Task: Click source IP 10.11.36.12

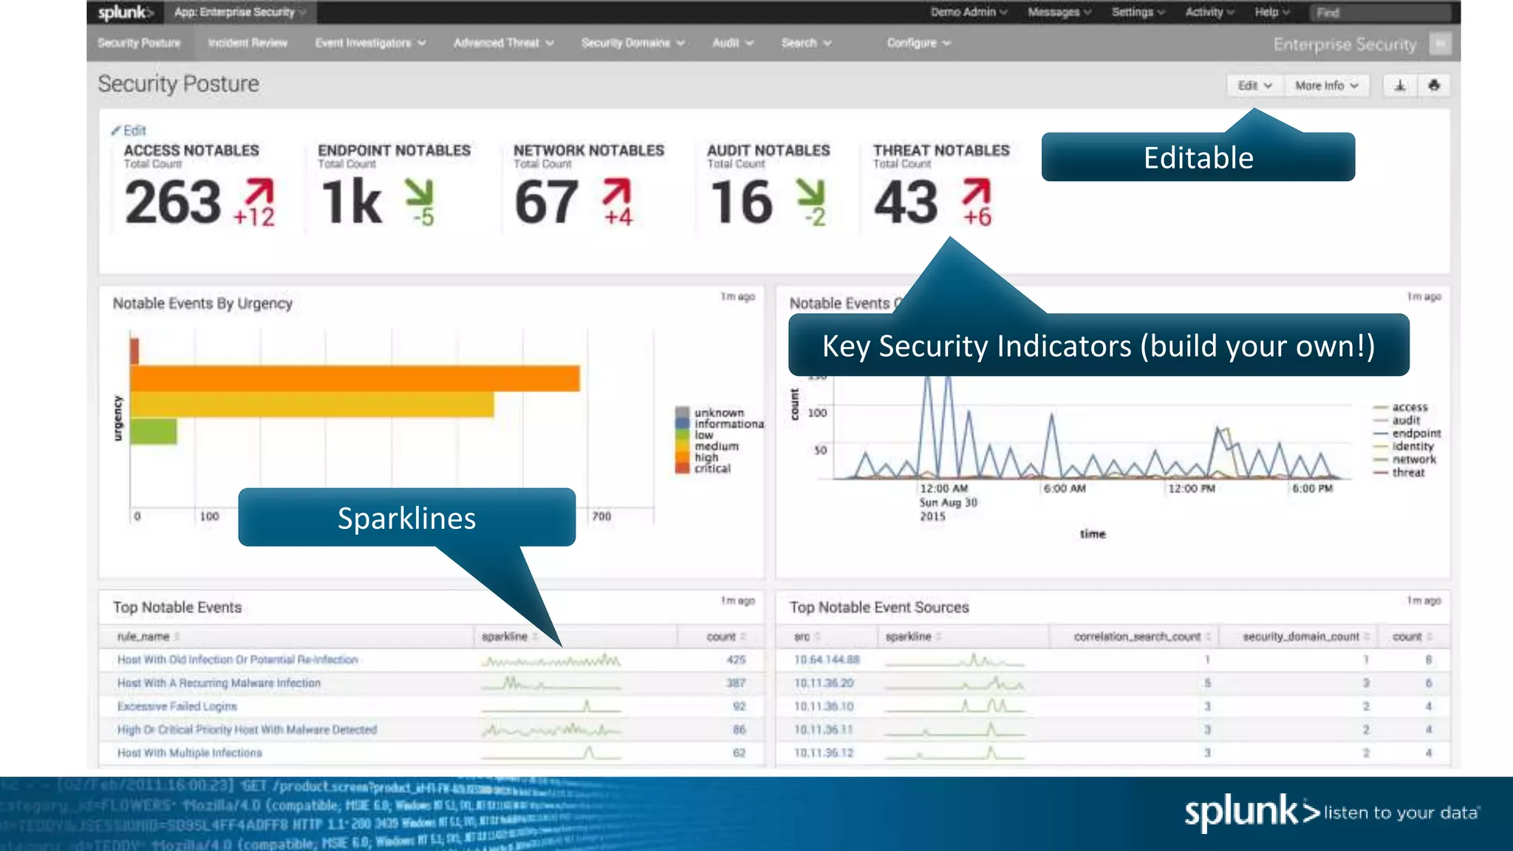Action: pyautogui.click(x=824, y=753)
